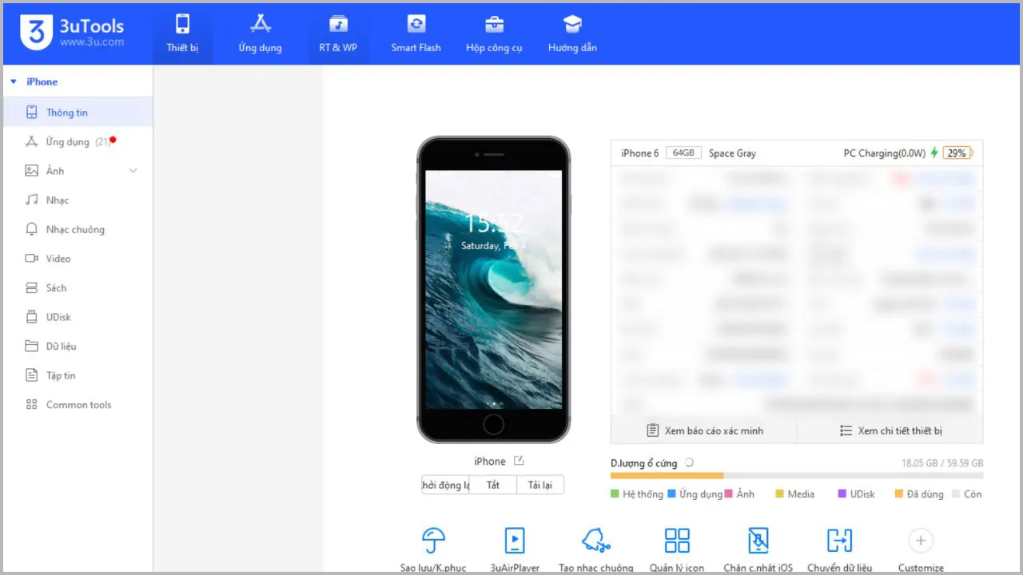Collapse the iPhone tree in the sidebar
The width and height of the screenshot is (1023, 575).
pyautogui.click(x=13, y=81)
